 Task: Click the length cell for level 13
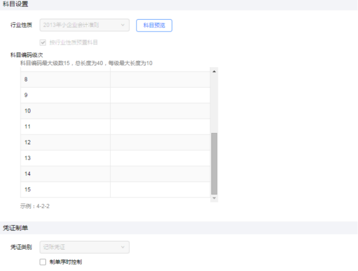point(160,158)
